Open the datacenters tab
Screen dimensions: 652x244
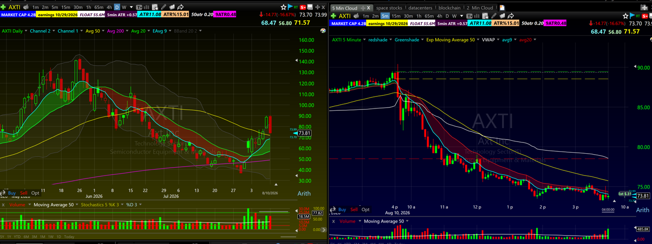(x=420, y=8)
